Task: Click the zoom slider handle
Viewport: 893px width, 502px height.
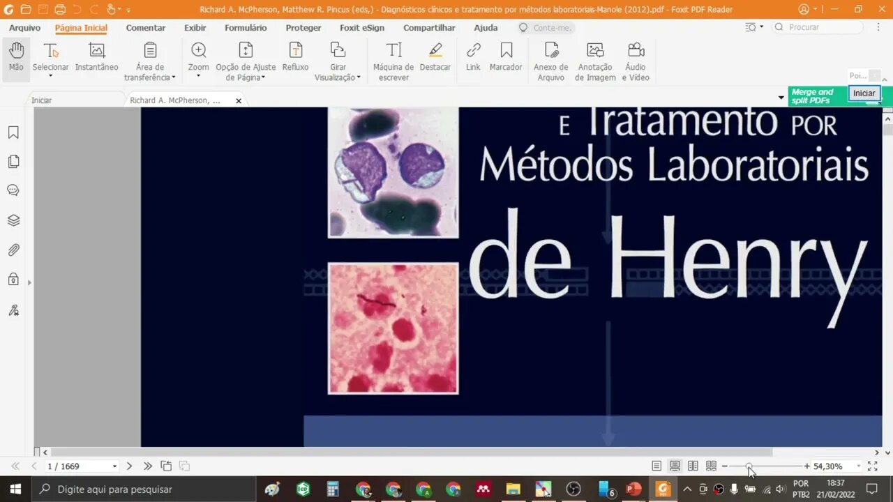Action: 749,466
